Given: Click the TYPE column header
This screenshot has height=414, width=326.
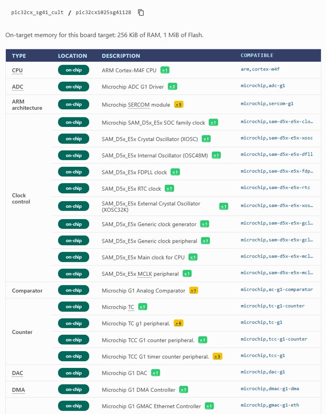Looking at the screenshot, I should (19, 56).
